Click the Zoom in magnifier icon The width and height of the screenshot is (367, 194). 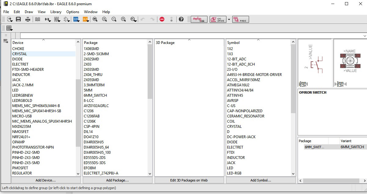[105, 19]
